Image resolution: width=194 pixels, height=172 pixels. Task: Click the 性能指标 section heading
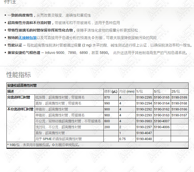tap(19, 75)
